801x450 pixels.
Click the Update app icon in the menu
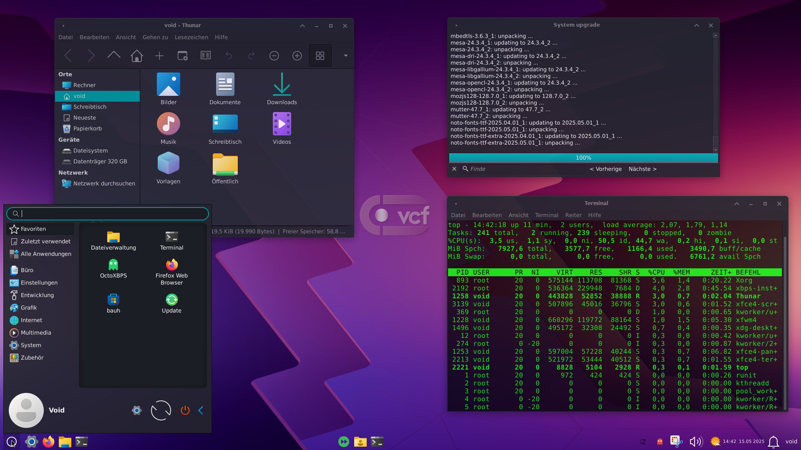(x=171, y=303)
